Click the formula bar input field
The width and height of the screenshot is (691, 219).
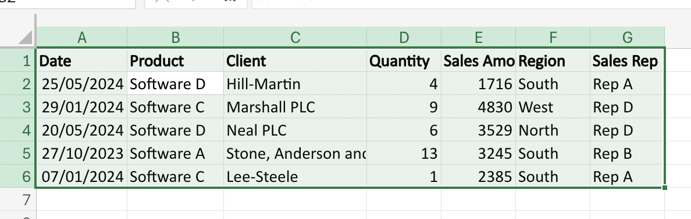[x=471, y=3]
